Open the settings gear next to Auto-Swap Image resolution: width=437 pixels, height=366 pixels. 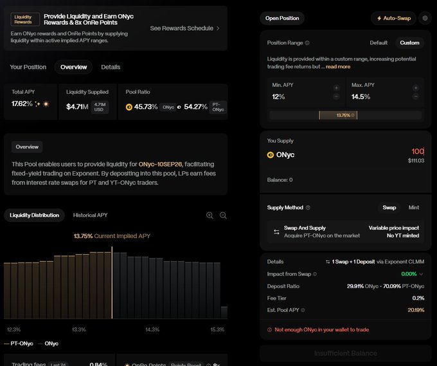click(425, 18)
